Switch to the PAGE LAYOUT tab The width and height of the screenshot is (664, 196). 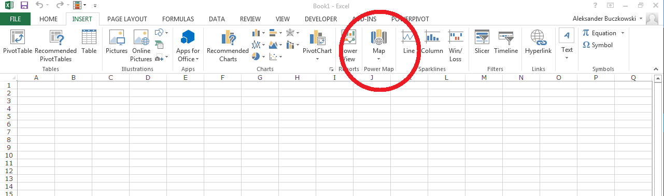tap(127, 19)
